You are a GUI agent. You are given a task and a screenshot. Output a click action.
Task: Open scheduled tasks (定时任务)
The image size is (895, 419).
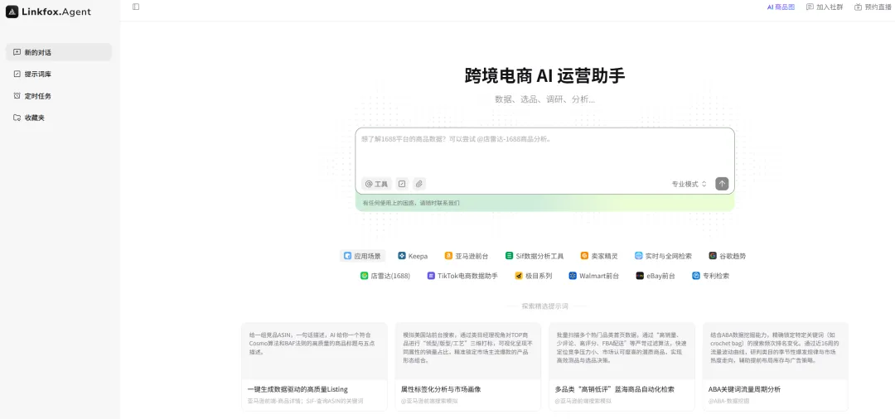point(59,96)
